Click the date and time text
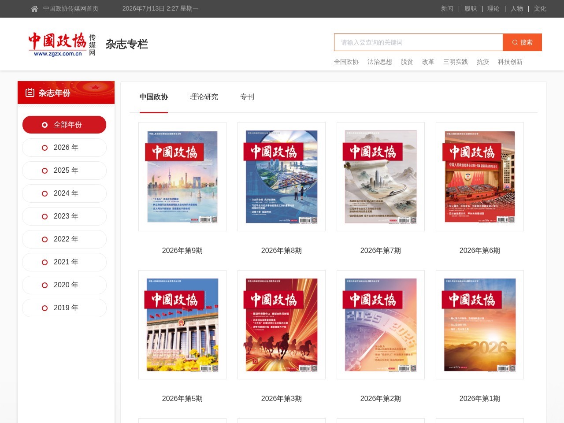Viewport: 564px width, 423px height. point(160,8)
